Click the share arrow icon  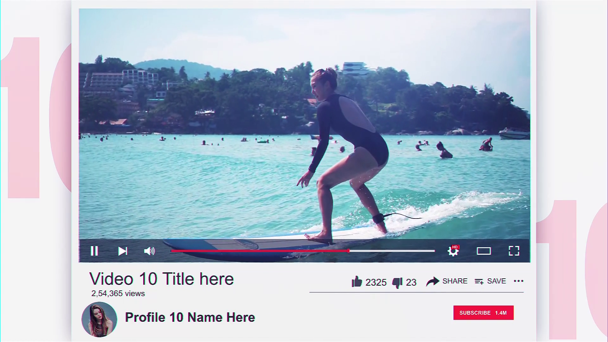[433, 281]
